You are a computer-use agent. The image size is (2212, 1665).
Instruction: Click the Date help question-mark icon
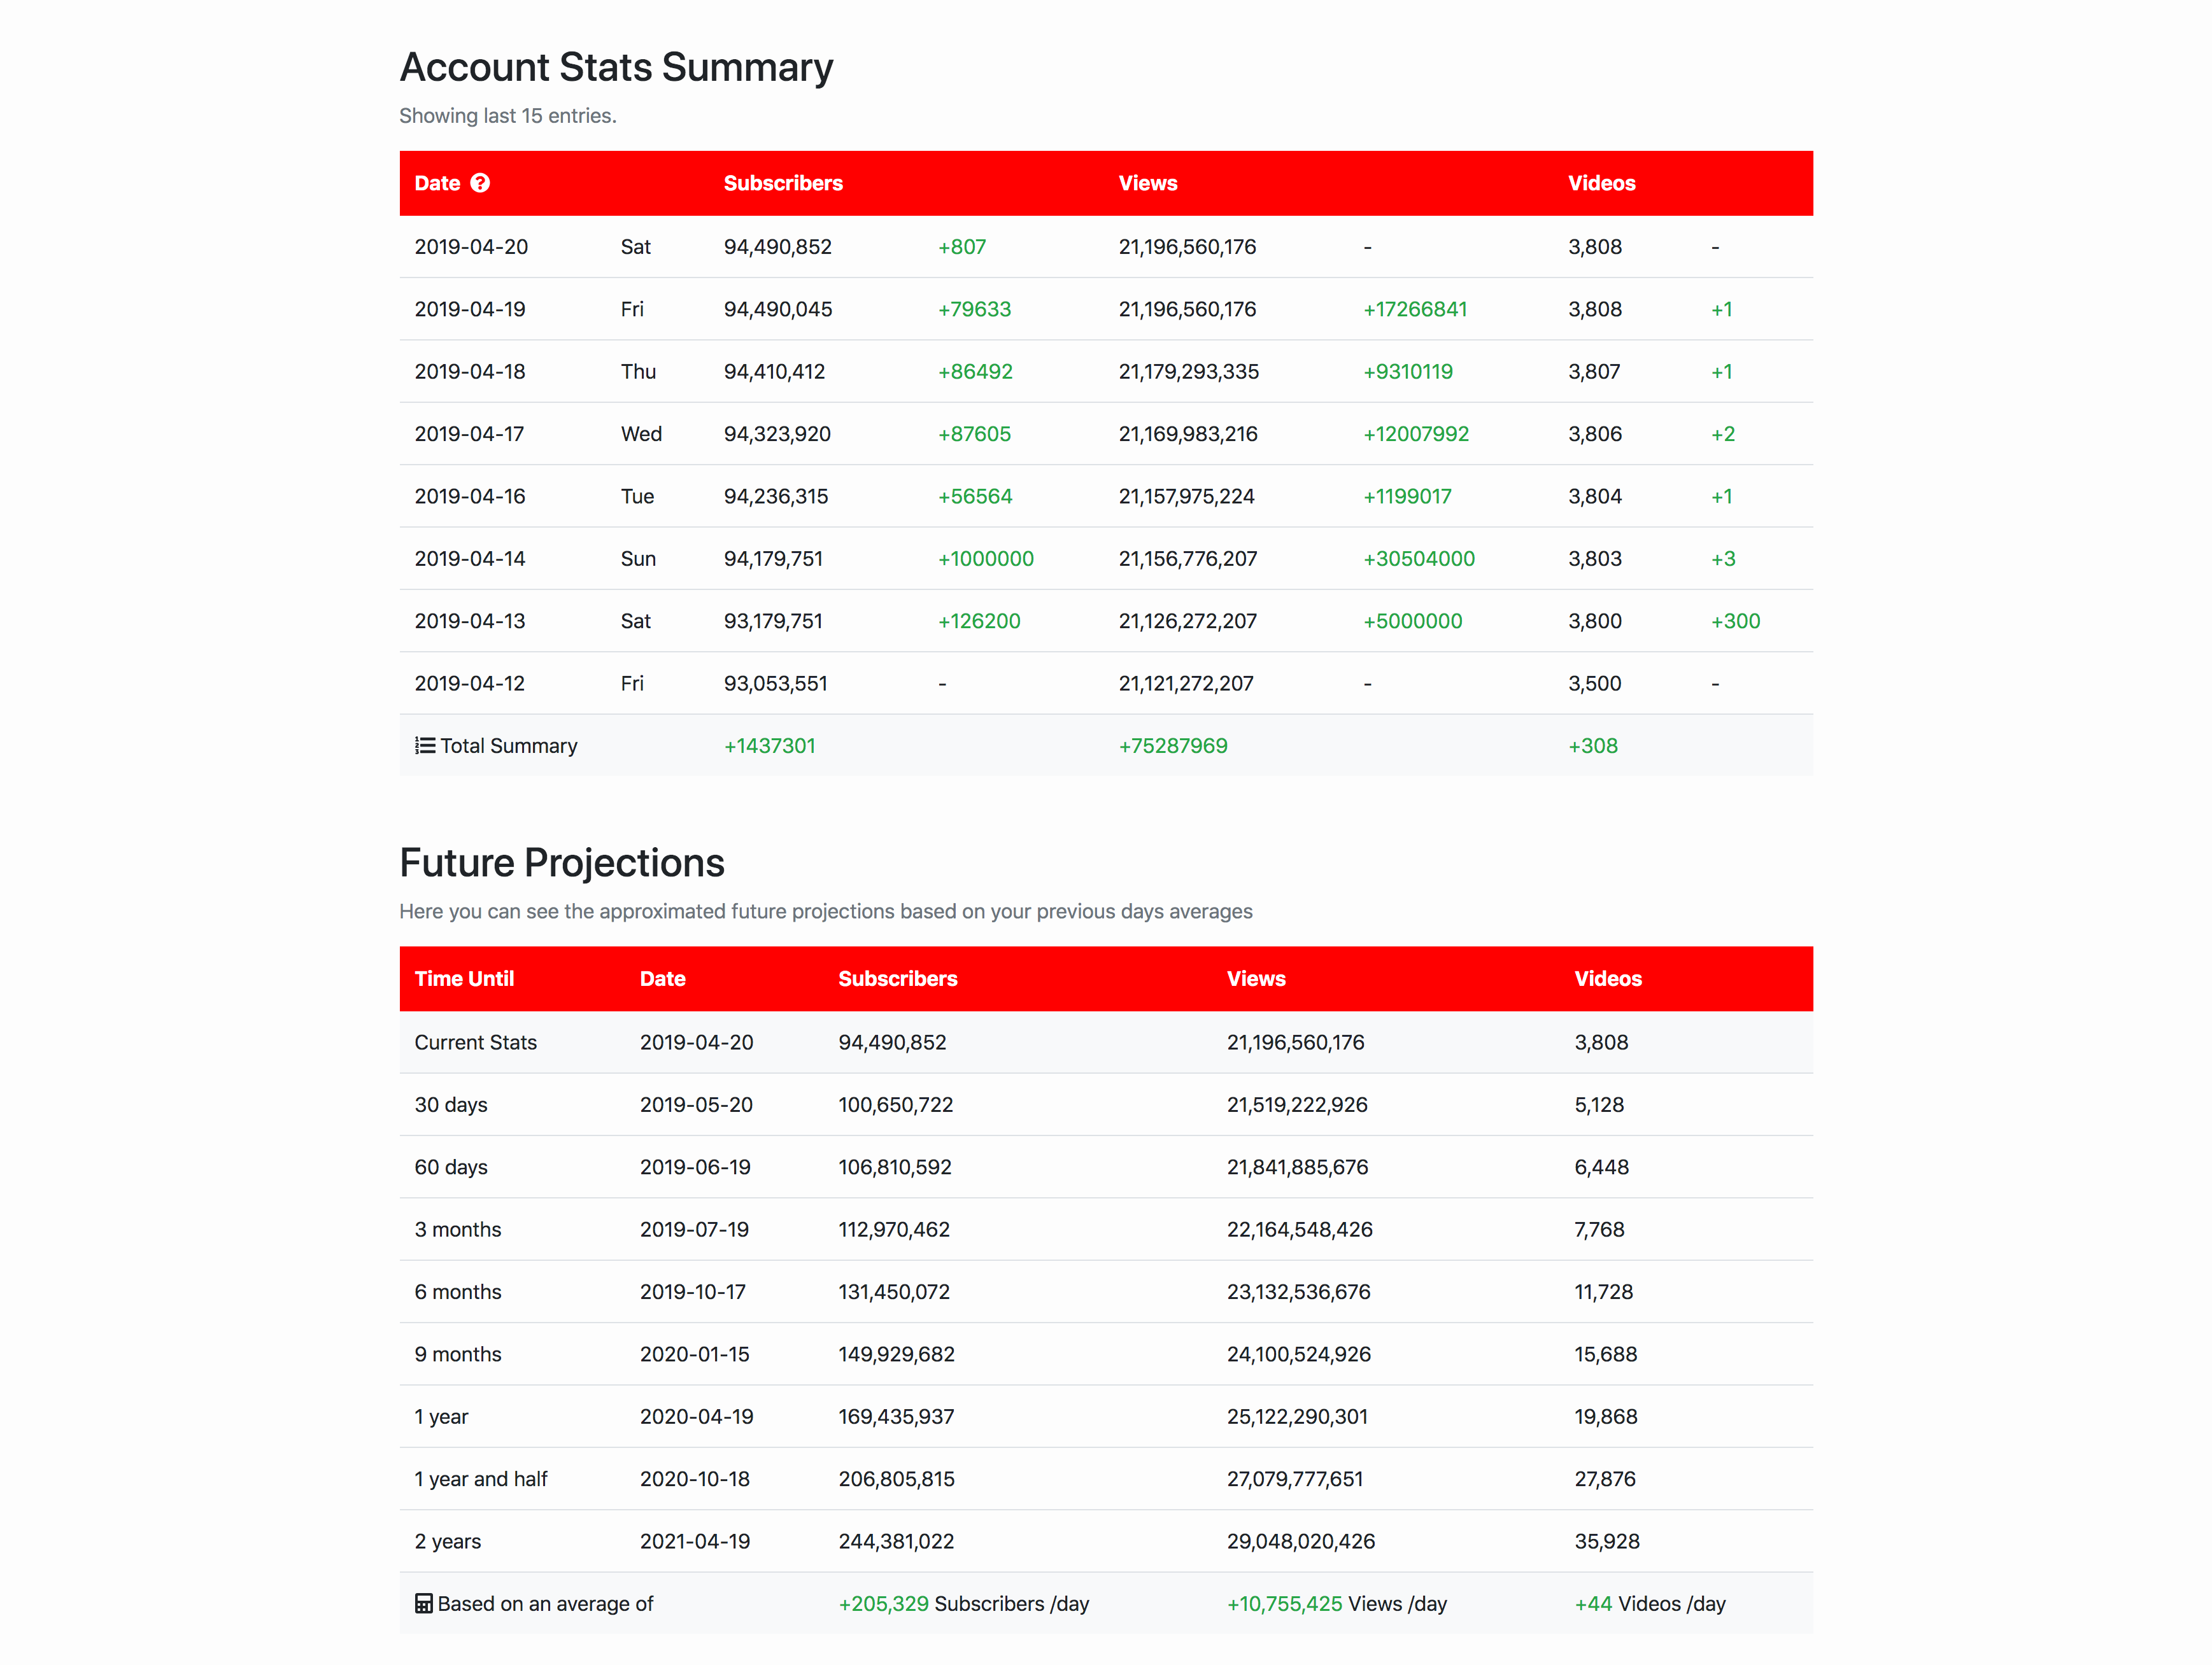480,183
